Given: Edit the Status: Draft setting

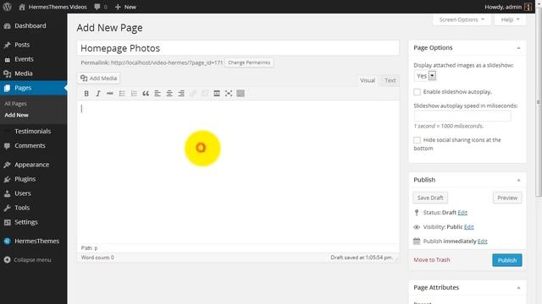Looking at the screenshot, I should click(462, 213).
